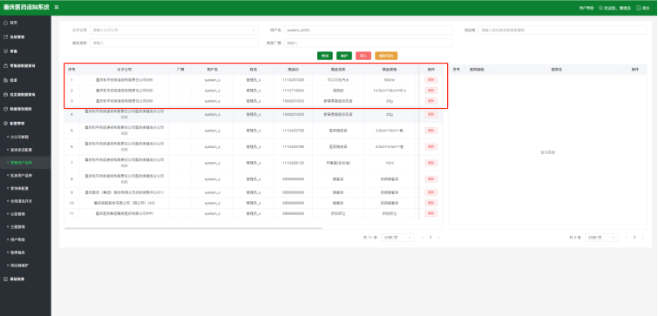Image resolution: width=658 pixels, height=316 pixels.
Task: Collapse sidebar using hamburger menu icon
Action: point(57,7)
